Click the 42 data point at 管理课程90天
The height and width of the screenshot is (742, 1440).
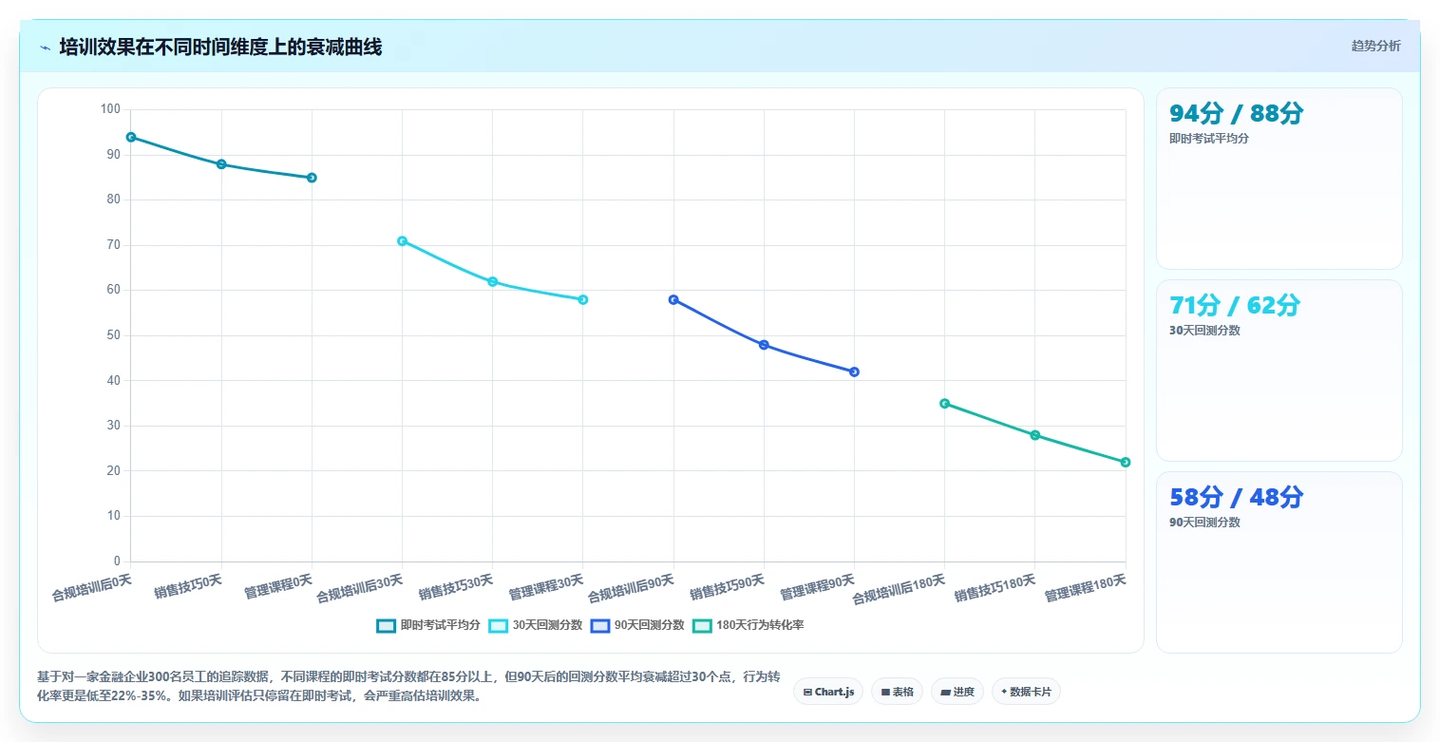[x=854, y=371]
